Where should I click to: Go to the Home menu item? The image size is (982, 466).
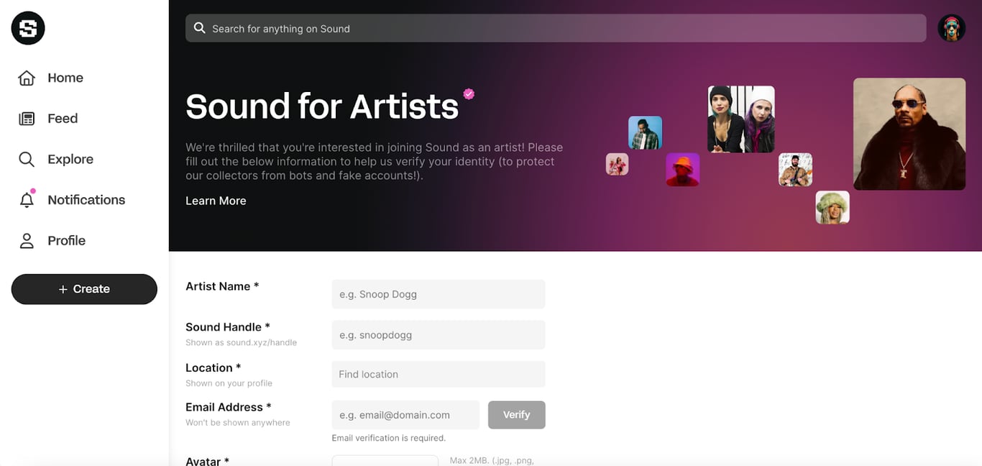[65, 78]
